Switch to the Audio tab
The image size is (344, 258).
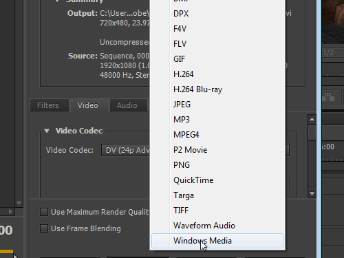coord(128,105)
